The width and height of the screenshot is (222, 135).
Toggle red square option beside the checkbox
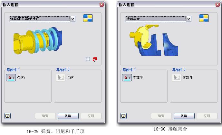95,59
